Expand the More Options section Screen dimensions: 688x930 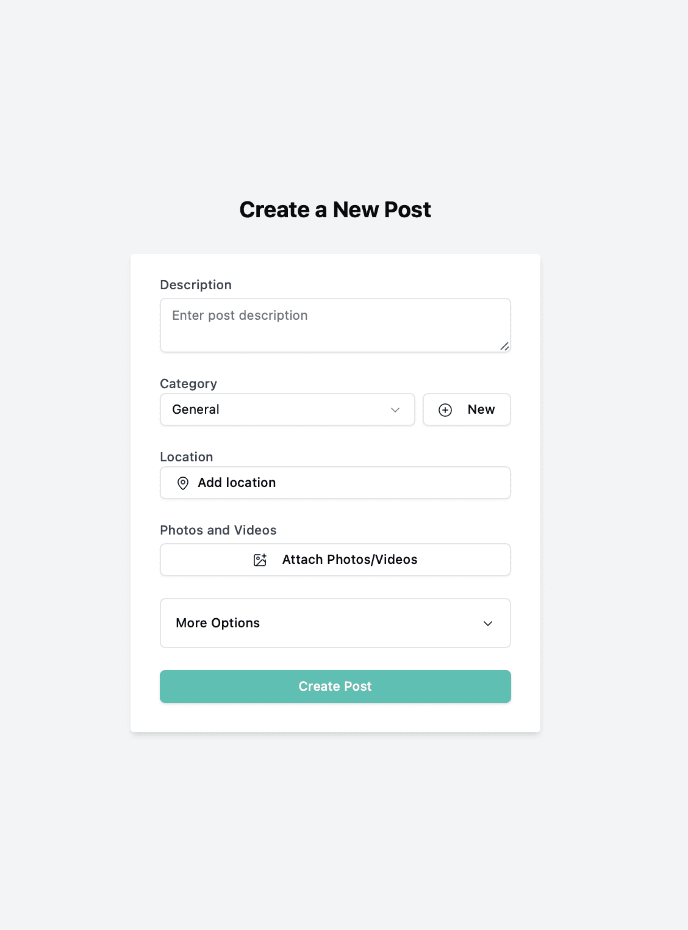pyautogui.click(x=335, y=623)
